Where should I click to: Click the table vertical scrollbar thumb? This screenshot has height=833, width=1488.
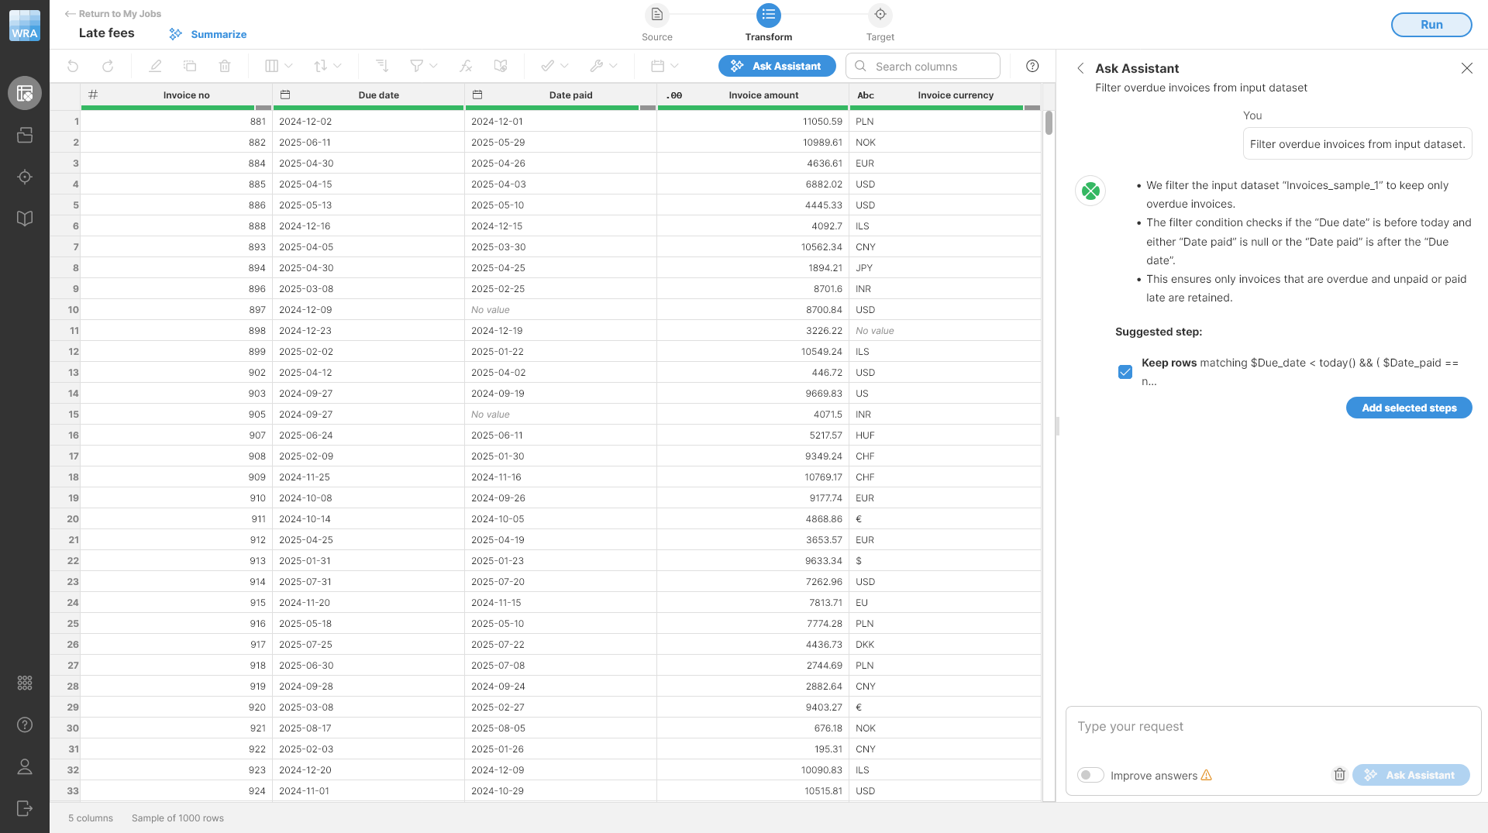1049,122
